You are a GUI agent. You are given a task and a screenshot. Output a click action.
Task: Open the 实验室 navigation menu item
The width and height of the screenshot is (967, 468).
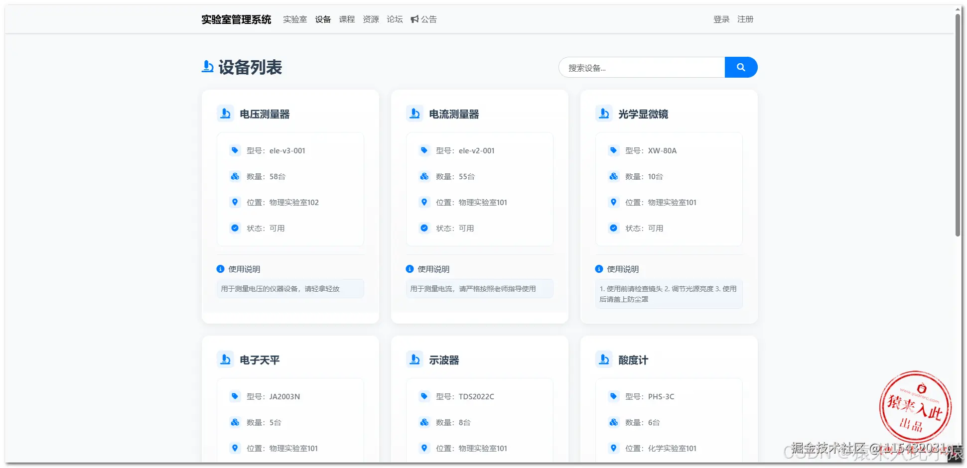(295, 19)
